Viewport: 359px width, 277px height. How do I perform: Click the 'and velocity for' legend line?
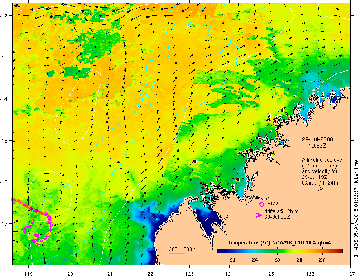pos(319,171)
